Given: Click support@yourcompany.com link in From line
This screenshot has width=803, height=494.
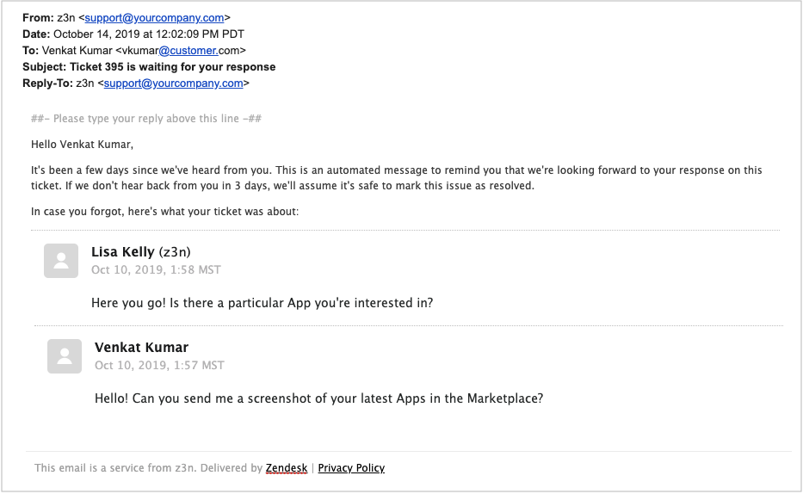Looking at the screenshot, I should point(154,18).
